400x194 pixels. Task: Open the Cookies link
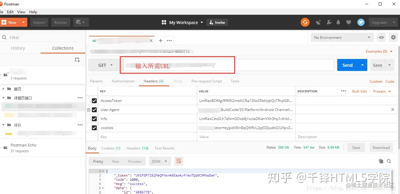coord(376,82)
